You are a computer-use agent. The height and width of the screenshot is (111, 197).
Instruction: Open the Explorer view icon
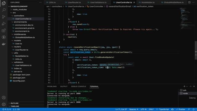4,3
